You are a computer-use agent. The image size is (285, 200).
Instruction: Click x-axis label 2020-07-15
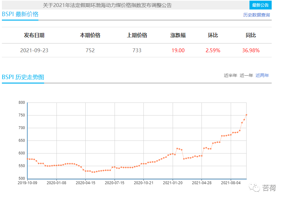pos(115,183)
